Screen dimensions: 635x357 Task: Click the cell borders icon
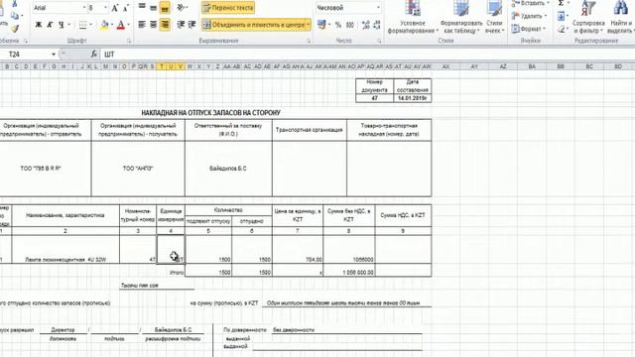83,25
